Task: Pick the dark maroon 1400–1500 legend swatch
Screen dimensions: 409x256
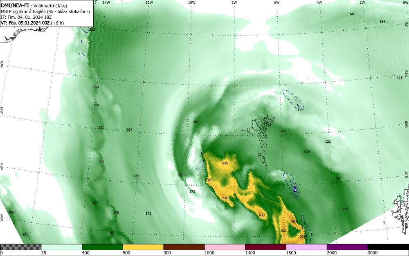Action: tap(265, 247)
